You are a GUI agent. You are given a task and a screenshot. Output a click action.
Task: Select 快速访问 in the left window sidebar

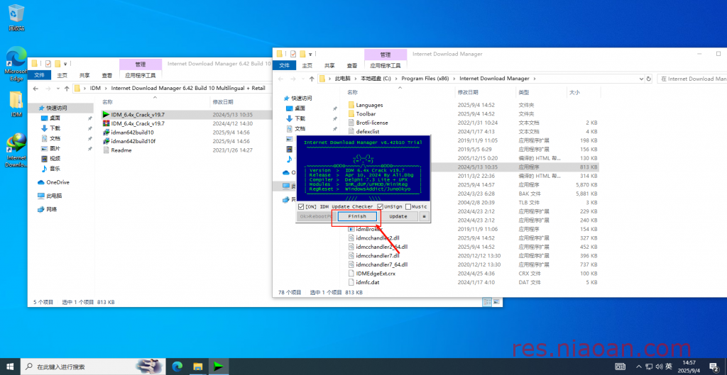55,108
